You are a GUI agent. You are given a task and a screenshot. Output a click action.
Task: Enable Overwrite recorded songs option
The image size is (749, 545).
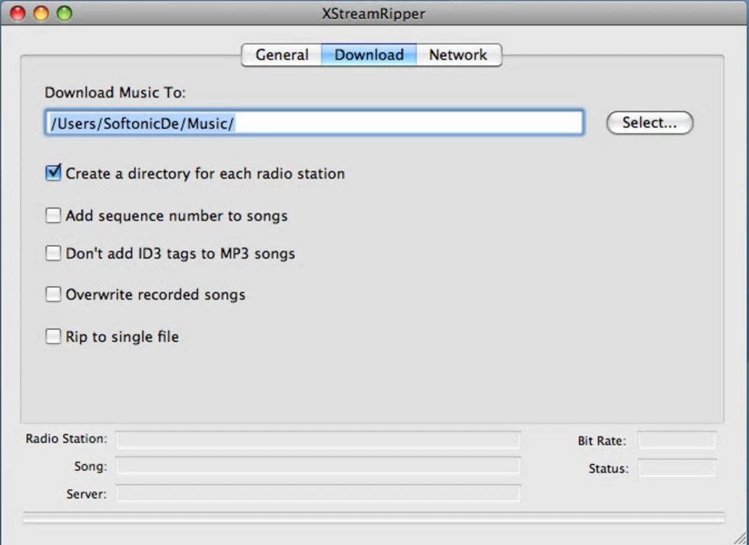53,295
